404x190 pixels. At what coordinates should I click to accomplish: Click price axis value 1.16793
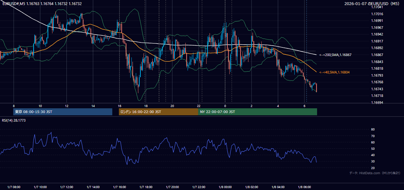tap(377, 75)
